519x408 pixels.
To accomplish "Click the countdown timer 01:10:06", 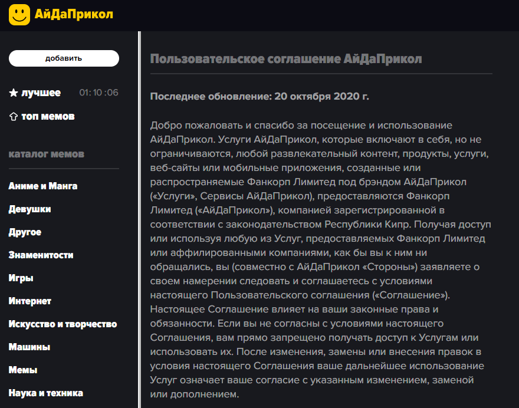I will click(x=98, y=93).
